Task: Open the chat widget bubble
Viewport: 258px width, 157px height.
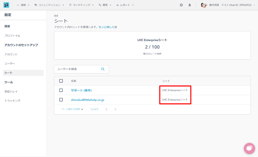Action: click(249, 148)
